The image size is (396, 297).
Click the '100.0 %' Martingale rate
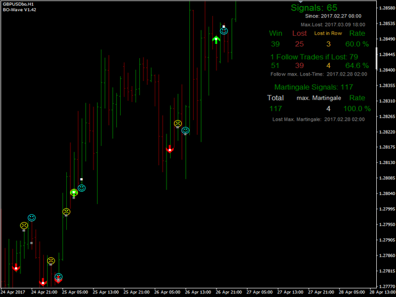[x=357, y=109]
